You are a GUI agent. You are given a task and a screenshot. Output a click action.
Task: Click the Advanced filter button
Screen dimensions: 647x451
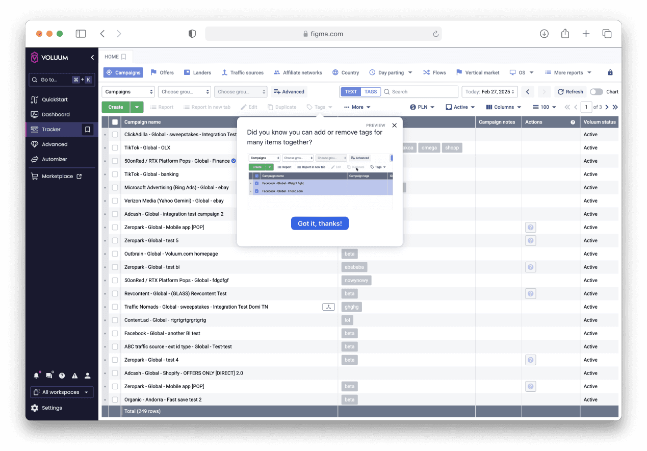tap(289, 92)
